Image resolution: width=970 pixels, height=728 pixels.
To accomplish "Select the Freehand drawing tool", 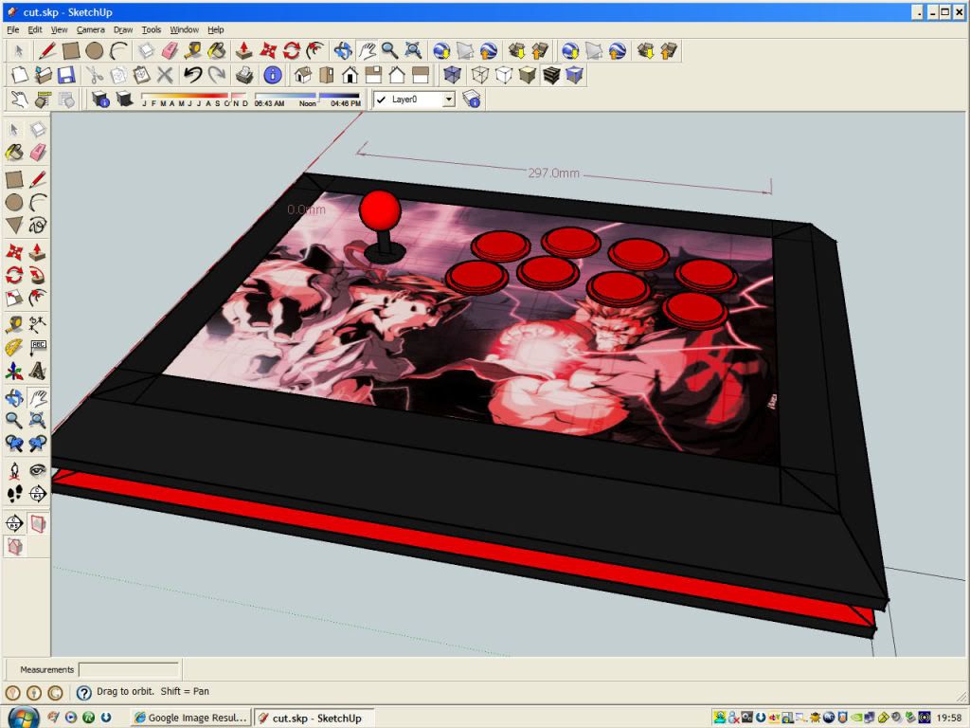I will pyautogui.click(x=38, y=226).
